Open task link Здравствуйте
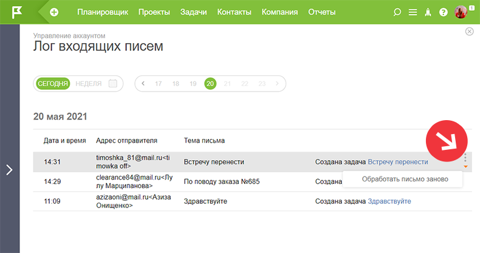 [x=389, y=201]
